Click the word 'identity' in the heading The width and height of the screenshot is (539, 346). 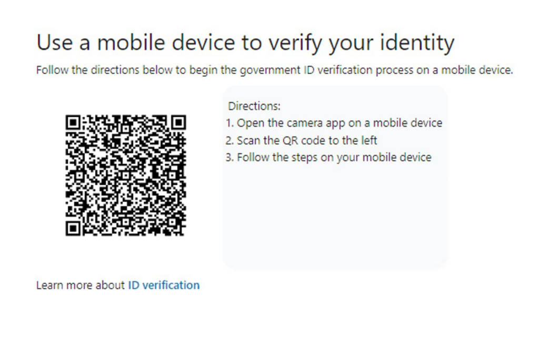coord(417,43)
